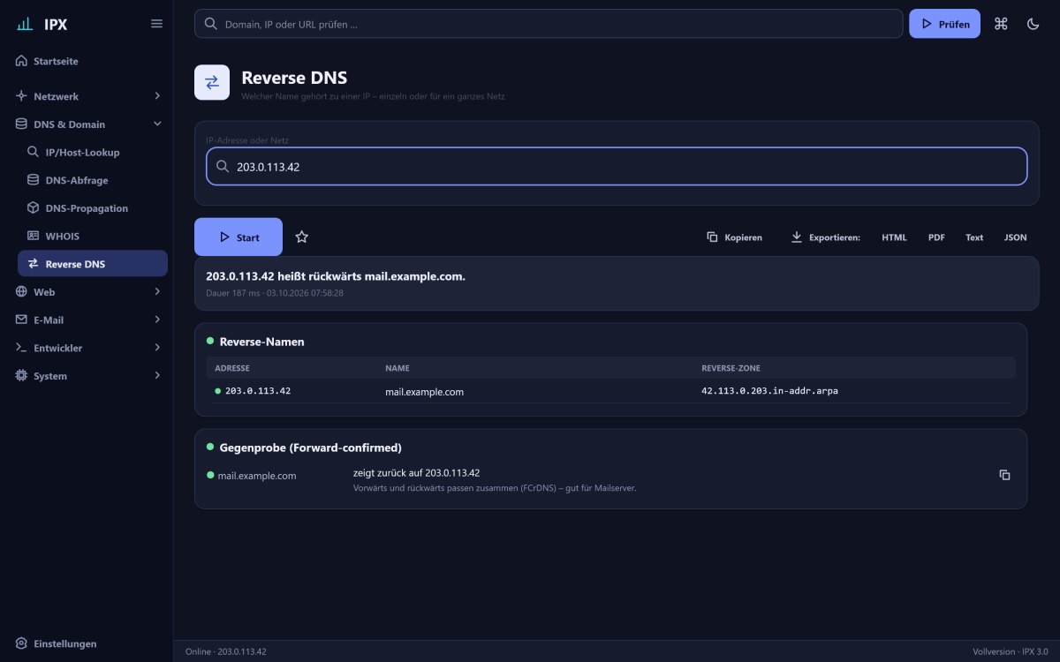Click the Reverse DNS arrows icon in sidebar
This screenshot has height=662, width=1060.
34,264
